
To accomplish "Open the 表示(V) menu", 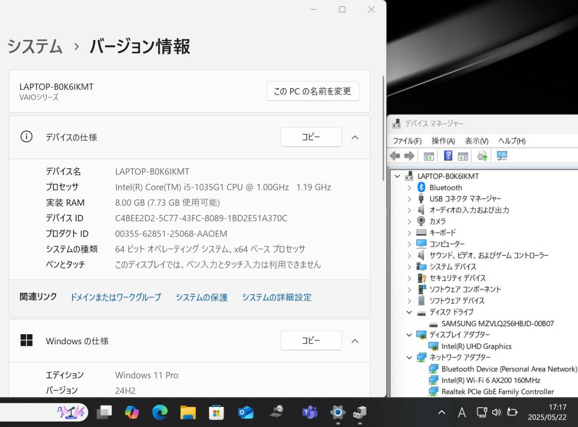I will (x=476, y=141).
